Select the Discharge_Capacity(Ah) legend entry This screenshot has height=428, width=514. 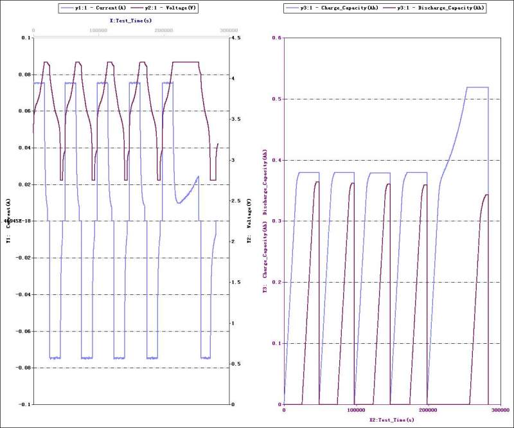click(433, 8)
